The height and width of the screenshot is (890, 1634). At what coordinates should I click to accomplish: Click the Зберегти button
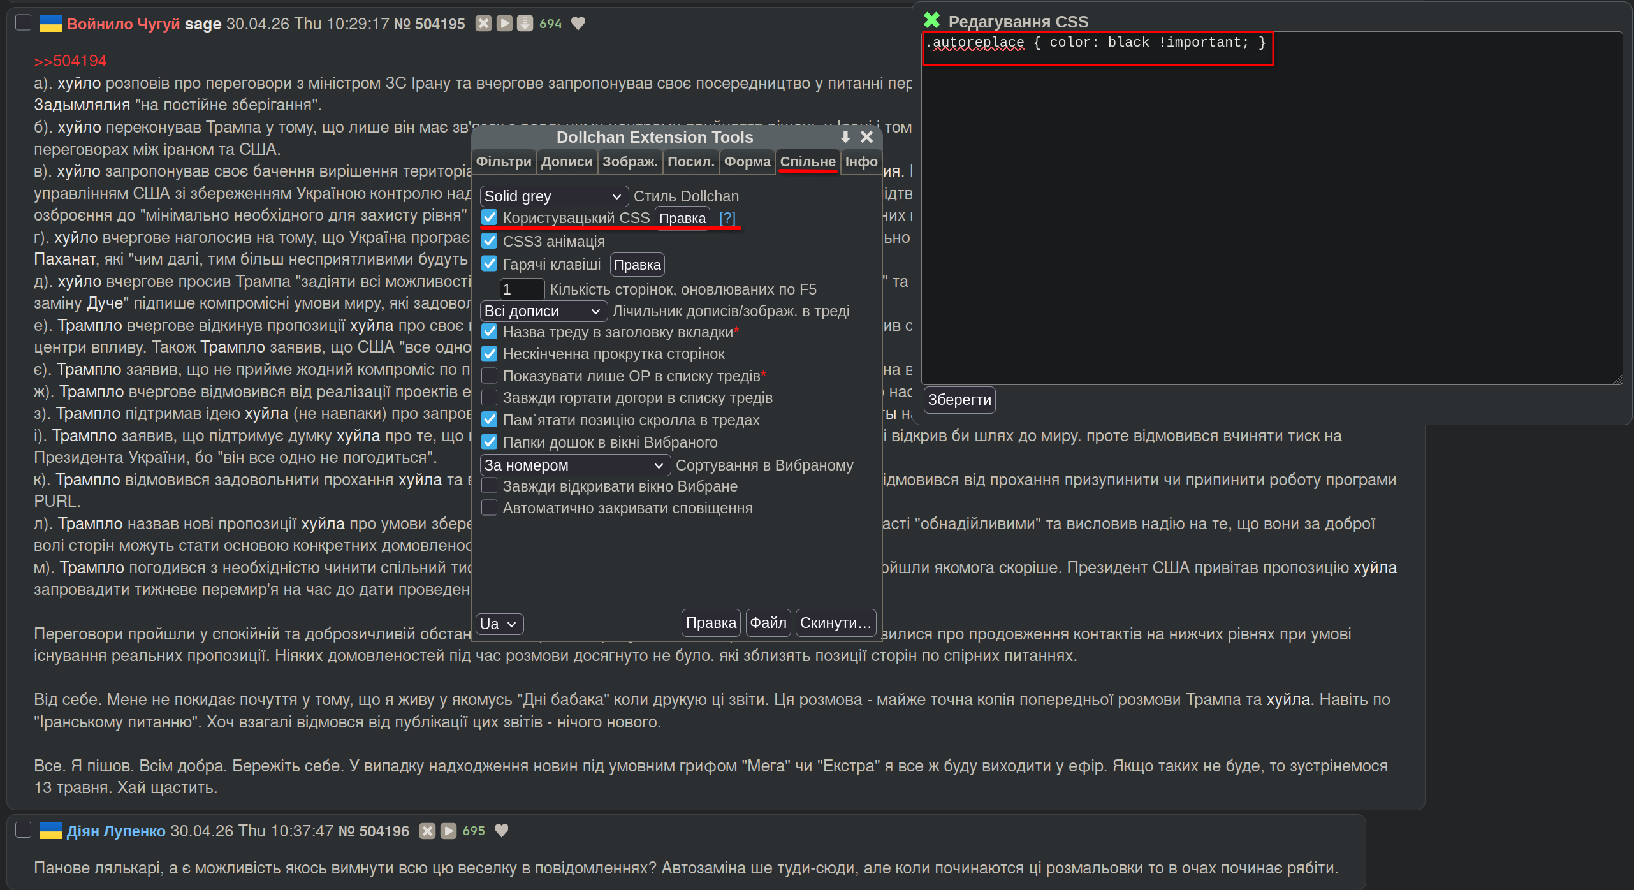[959, 400]
